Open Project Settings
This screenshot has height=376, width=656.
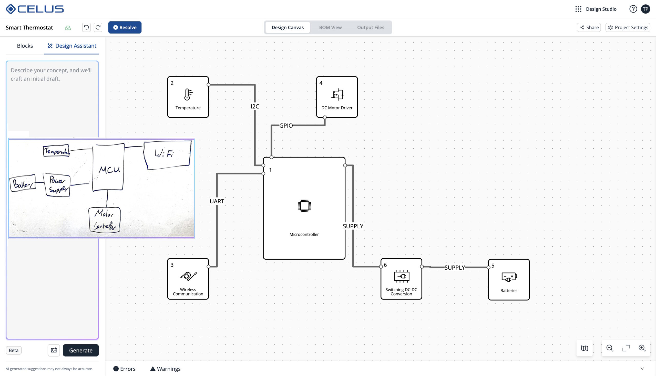628,27
